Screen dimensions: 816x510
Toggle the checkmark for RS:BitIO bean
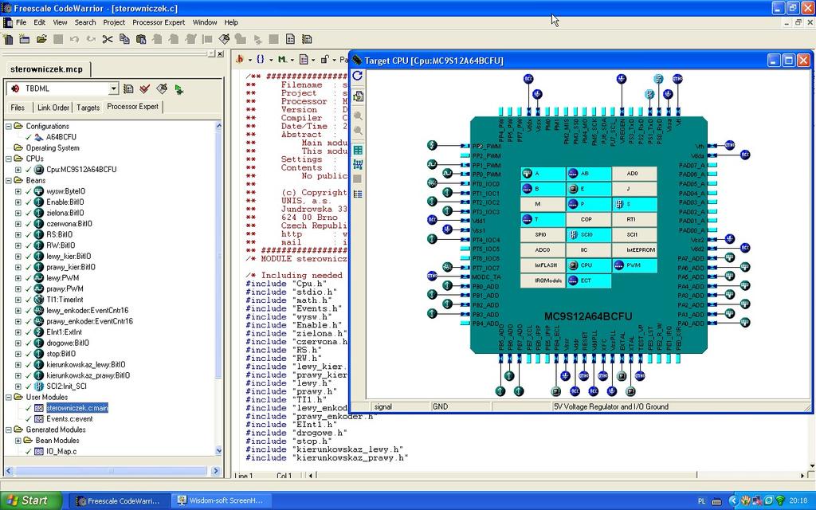29,235
